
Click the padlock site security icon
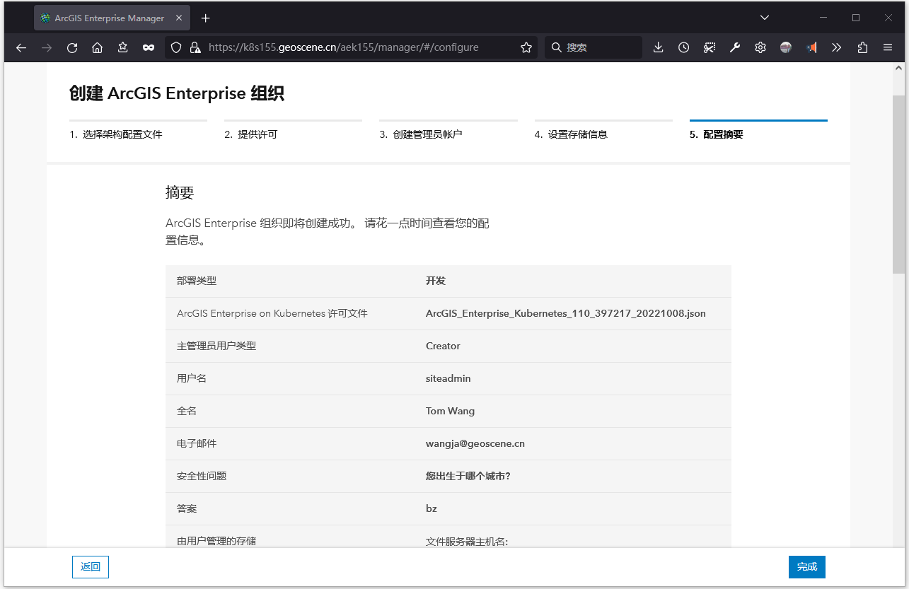[x=195, y=47]
